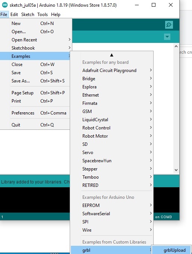This screenshot has width=192, height=254.
Task: Expand the Bridge examples
Action: coord(112,79)
